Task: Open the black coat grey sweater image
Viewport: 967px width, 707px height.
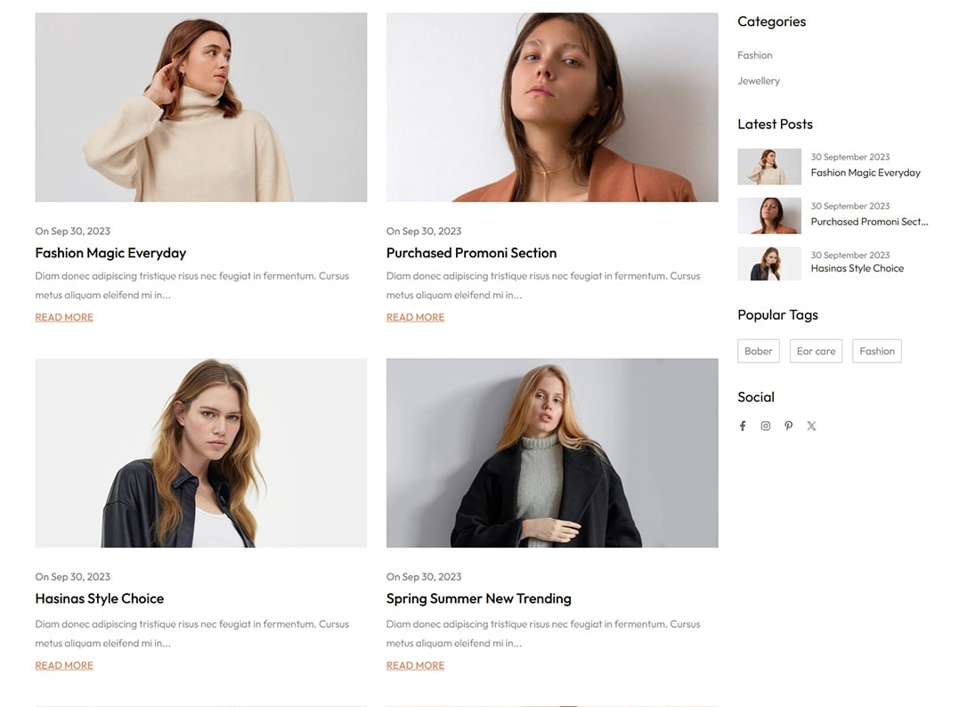Action: pos(552,453)
